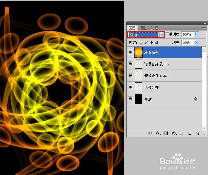Select the 谱号合并 副本 2 layer name
Screen dimensions: 208x175
tap(157, 64)
